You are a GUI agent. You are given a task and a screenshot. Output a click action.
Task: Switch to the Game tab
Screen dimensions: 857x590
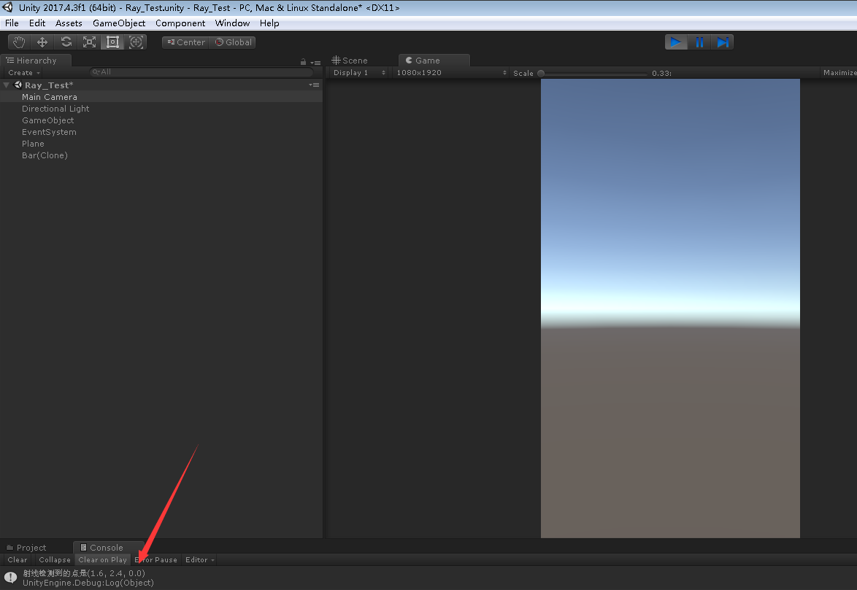[434, 61]
